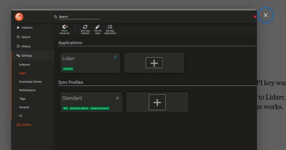The width and height of the screenshot is (286, 150).
Task: Click the Settings gears icon
Action: click(18, 56)
